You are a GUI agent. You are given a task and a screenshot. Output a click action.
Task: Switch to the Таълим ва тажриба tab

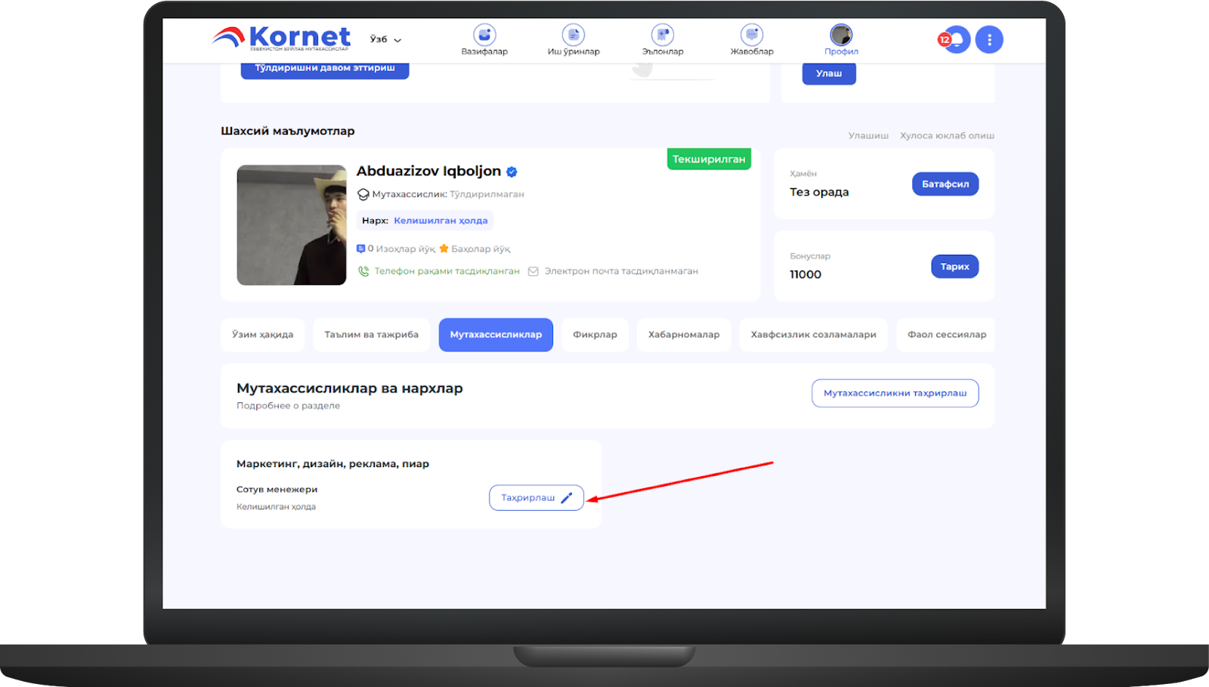(371, 335)
